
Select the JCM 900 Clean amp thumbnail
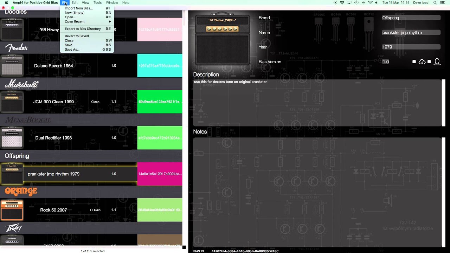pyautogui.click(x=12, y=102)
